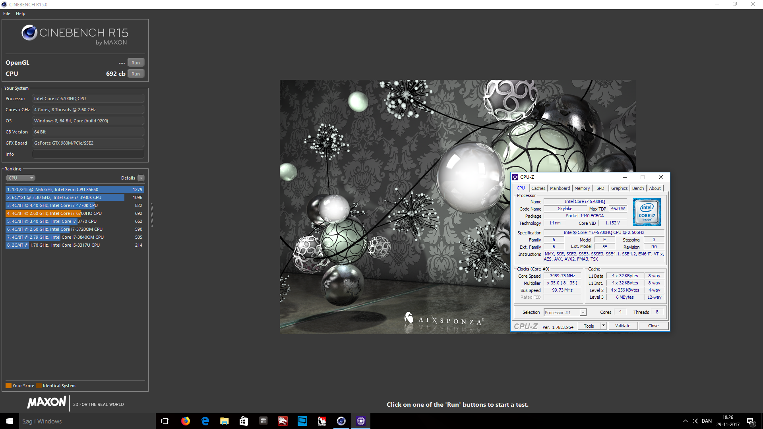
Task: Switch to the Caches tab in CPU-Z
Action: pyautogui.click(x=538, y=188)
